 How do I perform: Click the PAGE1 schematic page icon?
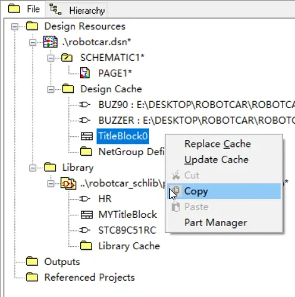click(85, 73)
